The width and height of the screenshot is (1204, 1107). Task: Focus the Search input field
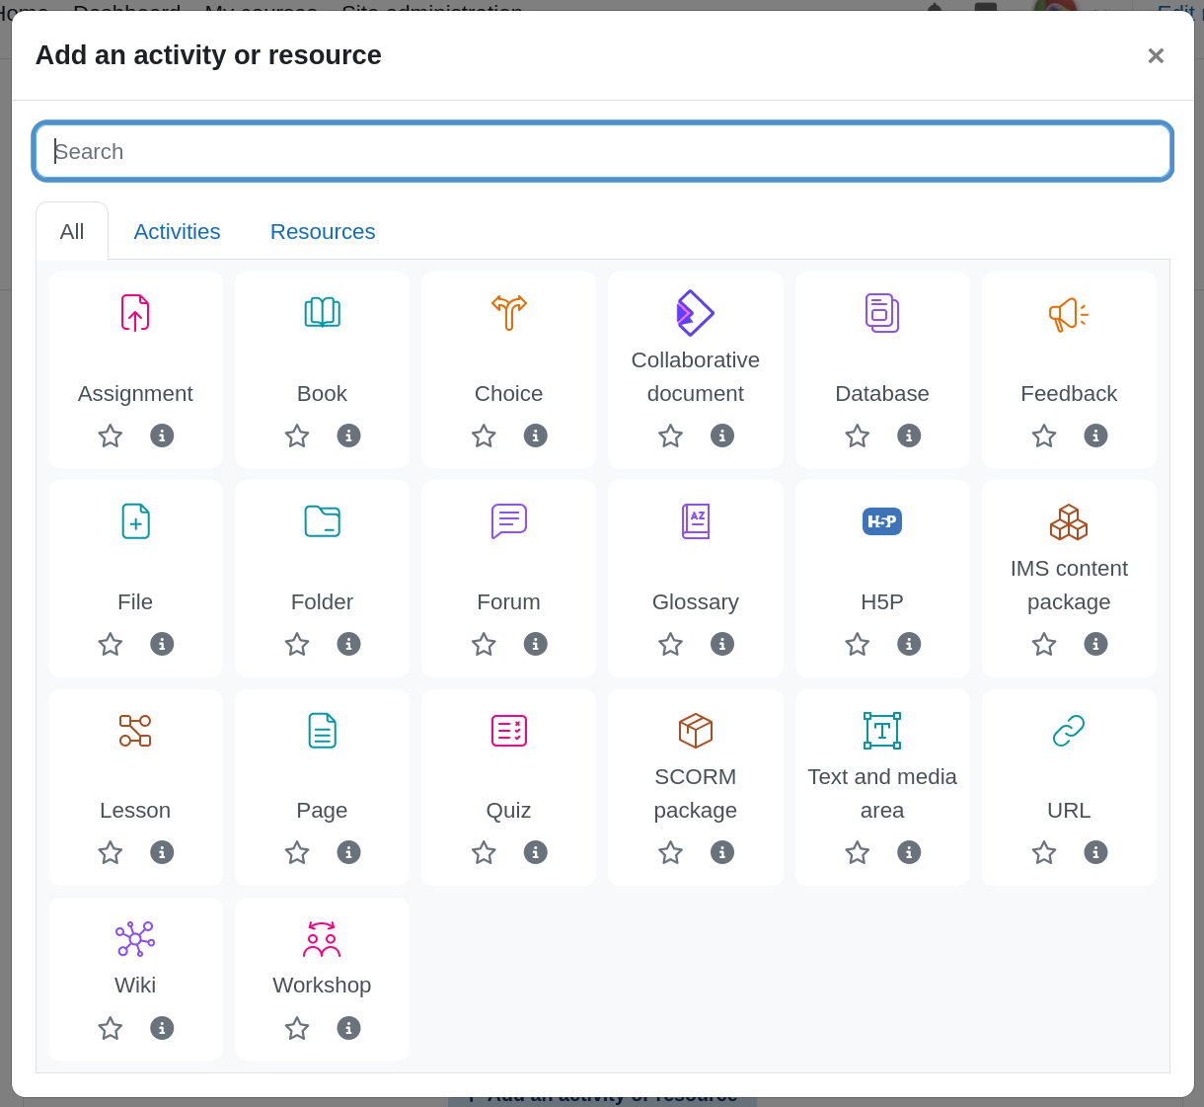coord(602,151)
